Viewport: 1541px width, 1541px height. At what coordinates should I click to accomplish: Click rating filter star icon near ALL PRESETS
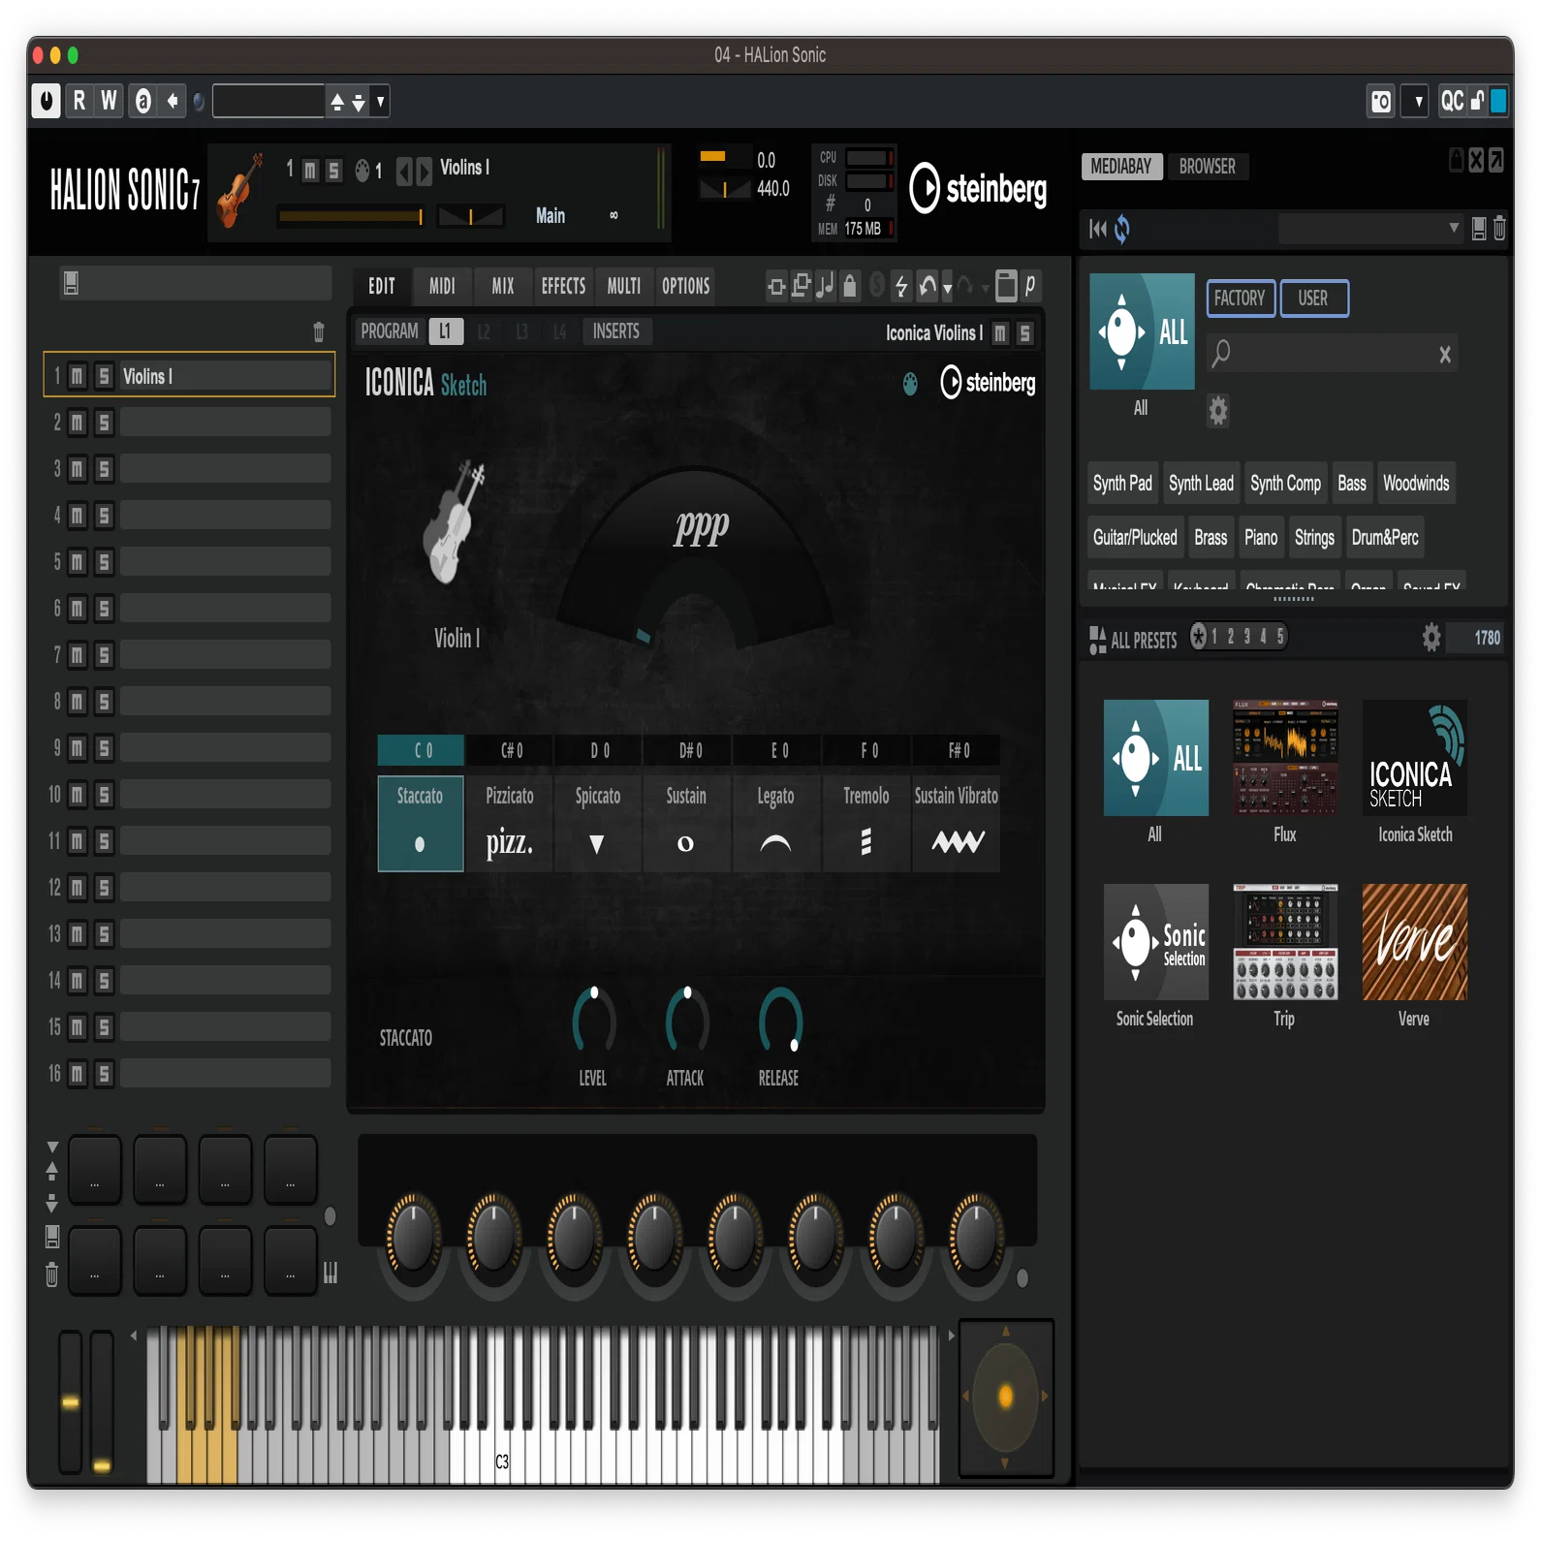(1200, 637)
